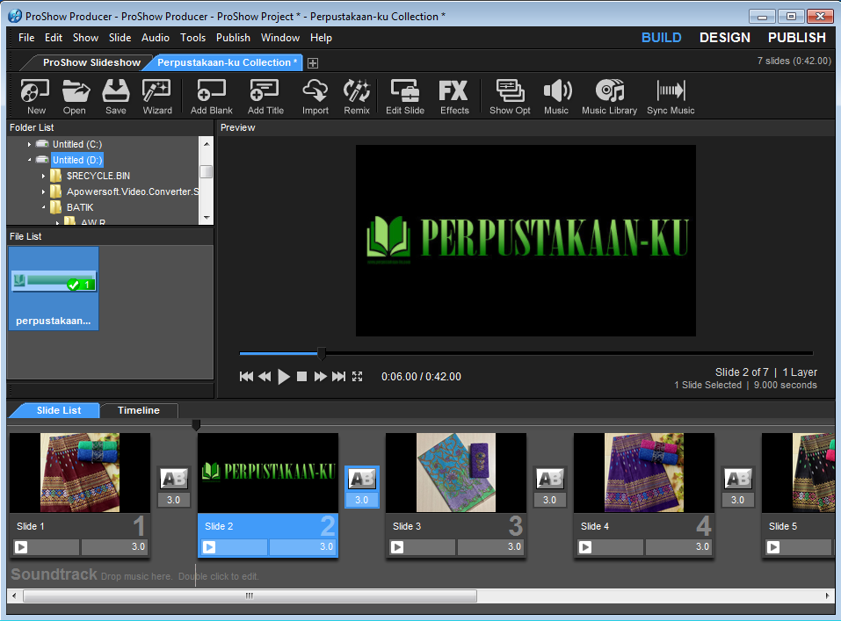The image size is (841, 621).
Task: Switch to DESIGN workspace
Action: 725,38
